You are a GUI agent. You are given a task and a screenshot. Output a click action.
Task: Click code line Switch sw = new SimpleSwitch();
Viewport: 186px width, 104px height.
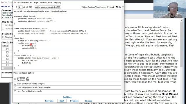[x=34, y=41]
